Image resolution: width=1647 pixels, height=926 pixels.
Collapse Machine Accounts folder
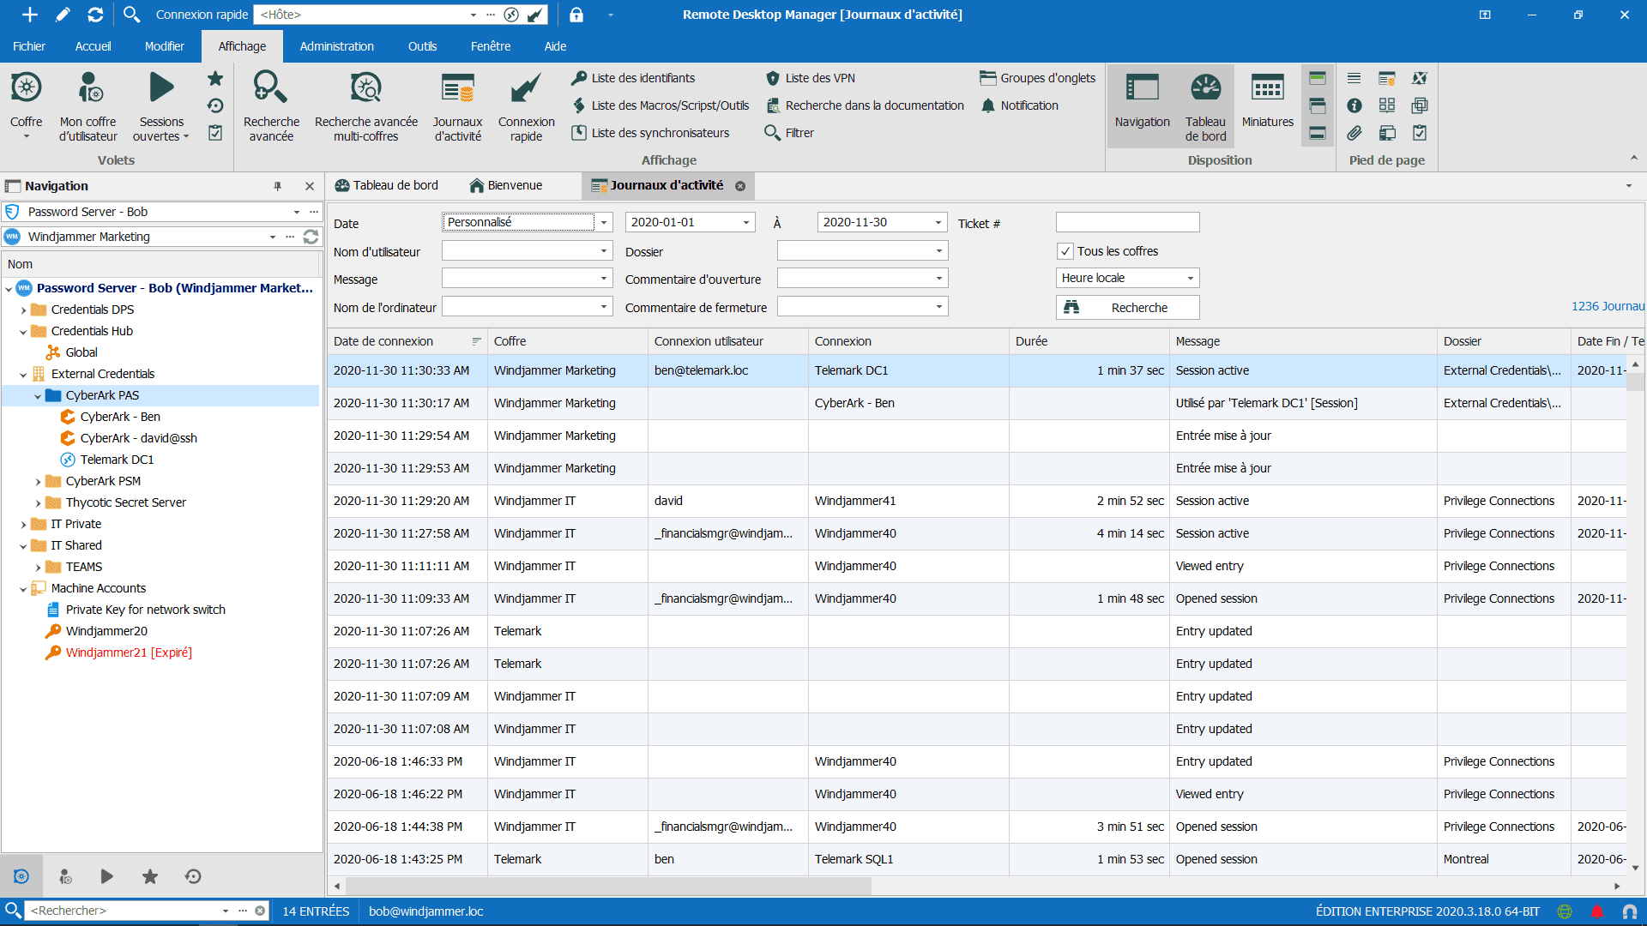click(x=23, y=589)
